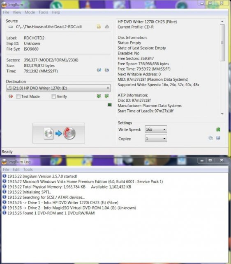Close the ImgBurn Log window
The image size is (231, 264).
pos(222,160)
